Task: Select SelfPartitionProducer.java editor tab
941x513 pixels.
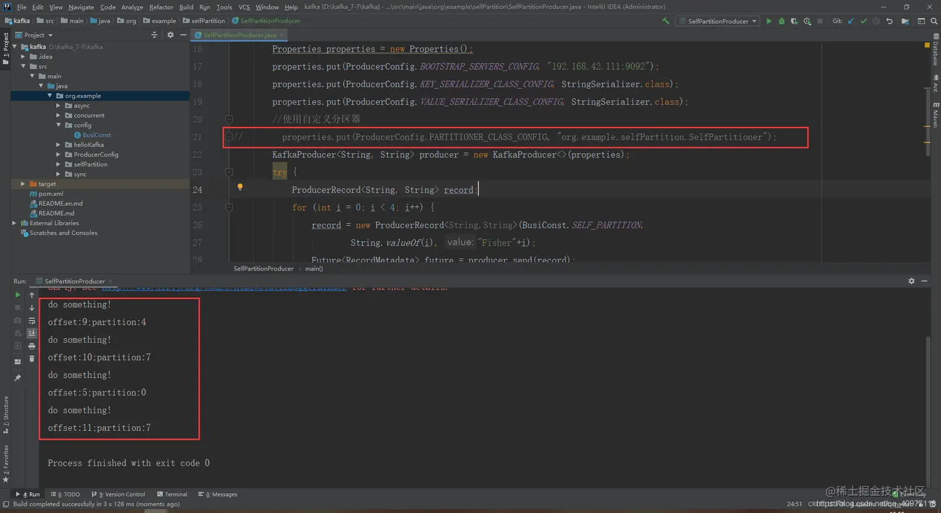Action: tap(239, 35)
